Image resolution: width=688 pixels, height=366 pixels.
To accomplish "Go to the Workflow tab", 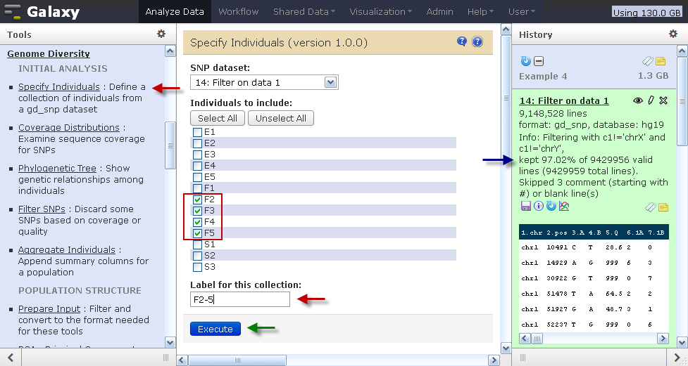I will 238,11.
